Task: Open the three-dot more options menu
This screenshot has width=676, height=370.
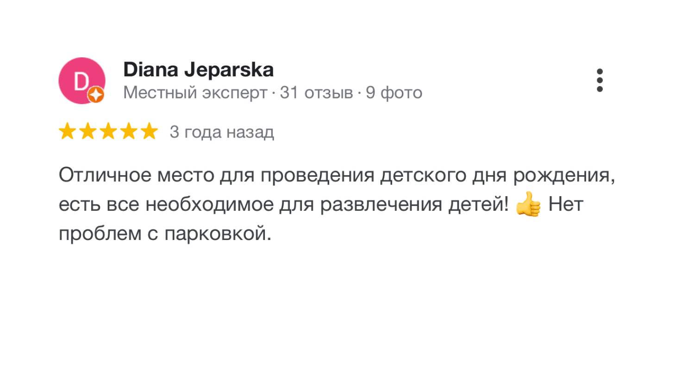Action: click(600, 80)
